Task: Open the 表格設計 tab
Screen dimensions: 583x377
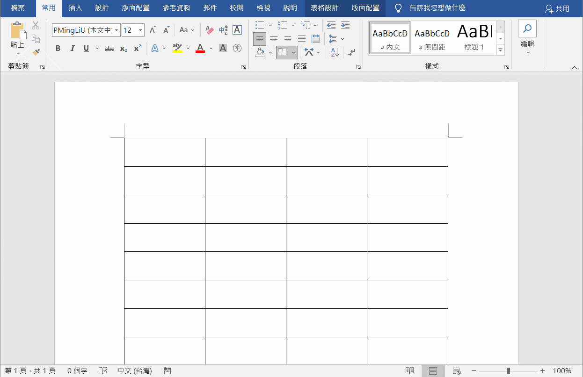Action: tap(325, 8)
